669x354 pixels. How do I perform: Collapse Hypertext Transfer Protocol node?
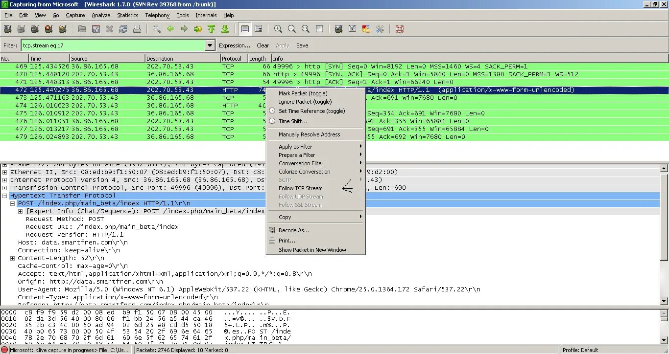tap(5, 196)
